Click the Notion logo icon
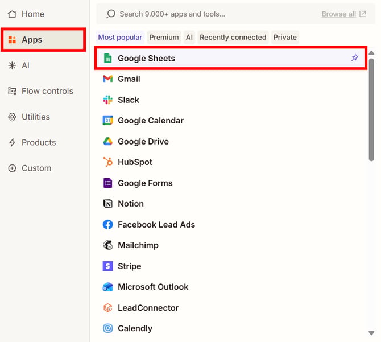Screen dimensions: 381x342 click(x=108, y=204)
